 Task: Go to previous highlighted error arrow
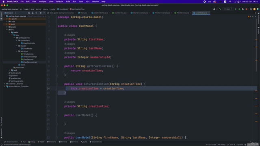253,17
